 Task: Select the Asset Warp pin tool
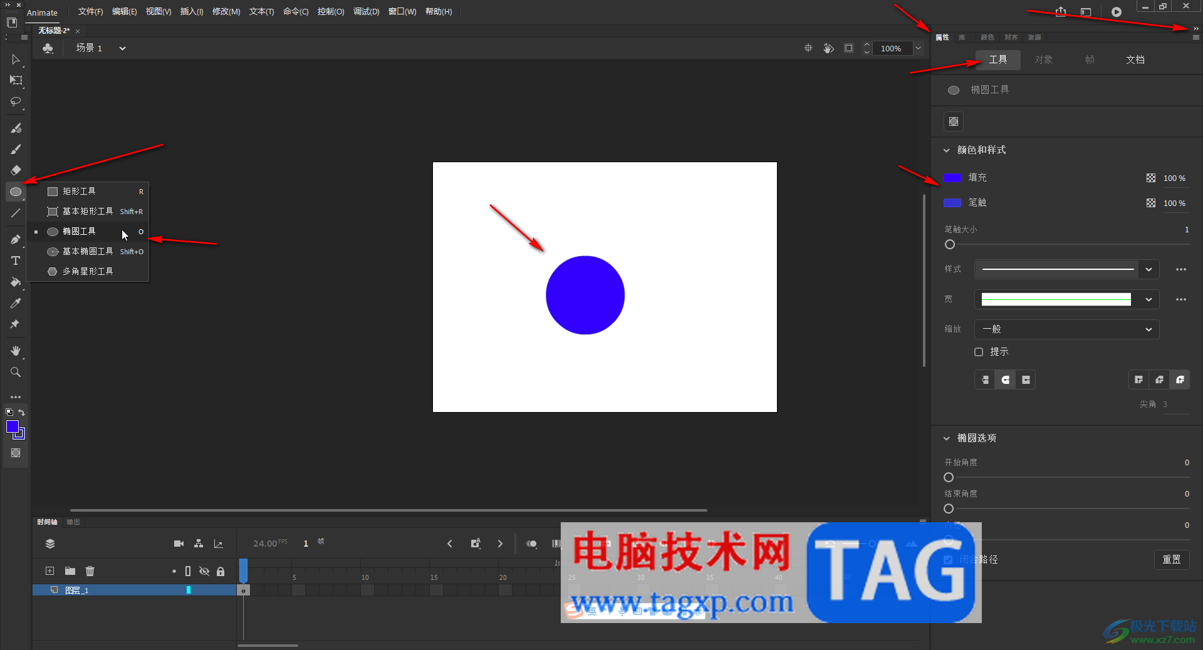16,324
